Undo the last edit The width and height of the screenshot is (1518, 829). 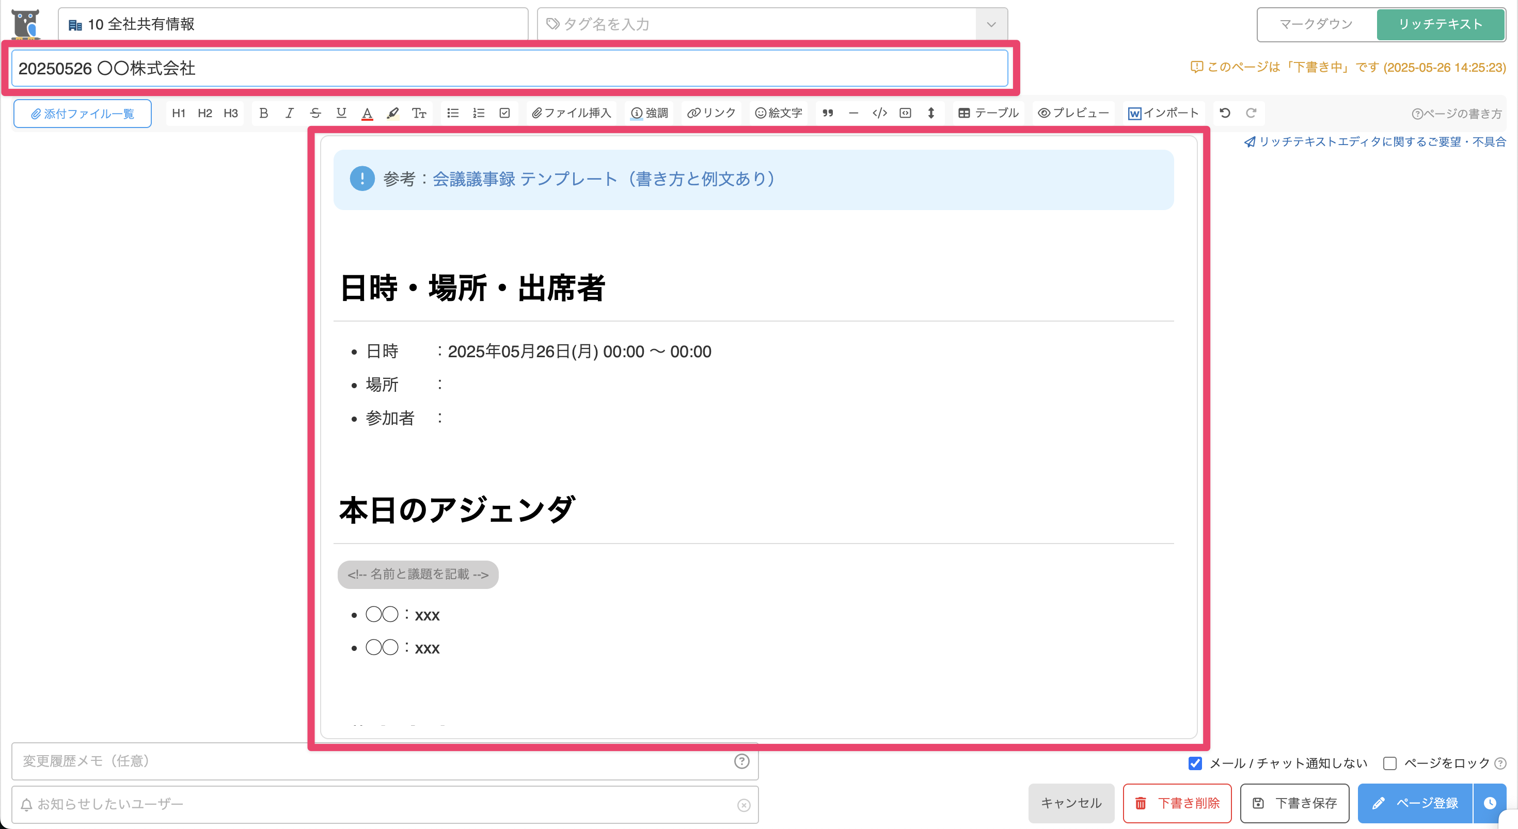[1225, 113]
